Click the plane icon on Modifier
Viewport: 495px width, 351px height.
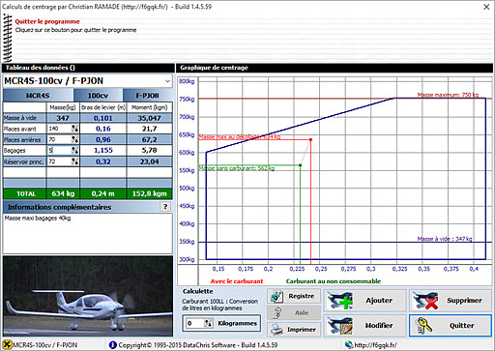pos(340,326)
